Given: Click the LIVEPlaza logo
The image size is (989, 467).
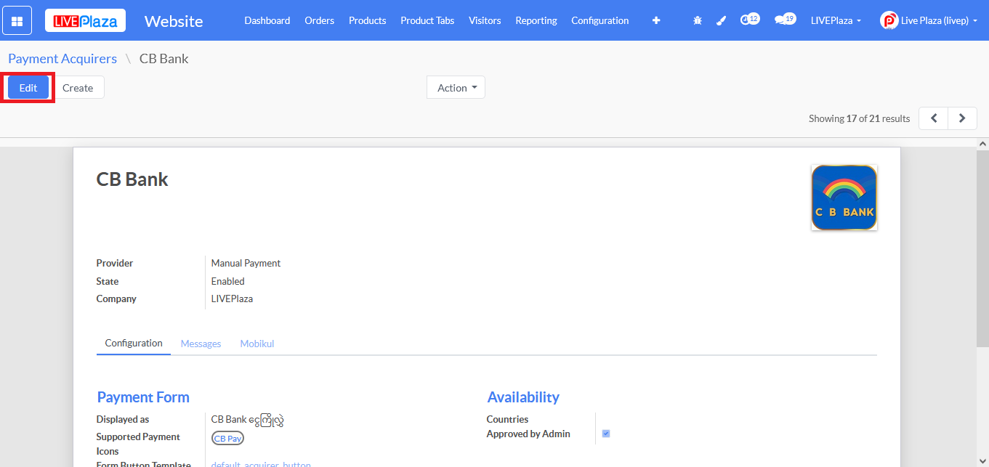Looking at the screenshot, I should click(x=85, y=20).
